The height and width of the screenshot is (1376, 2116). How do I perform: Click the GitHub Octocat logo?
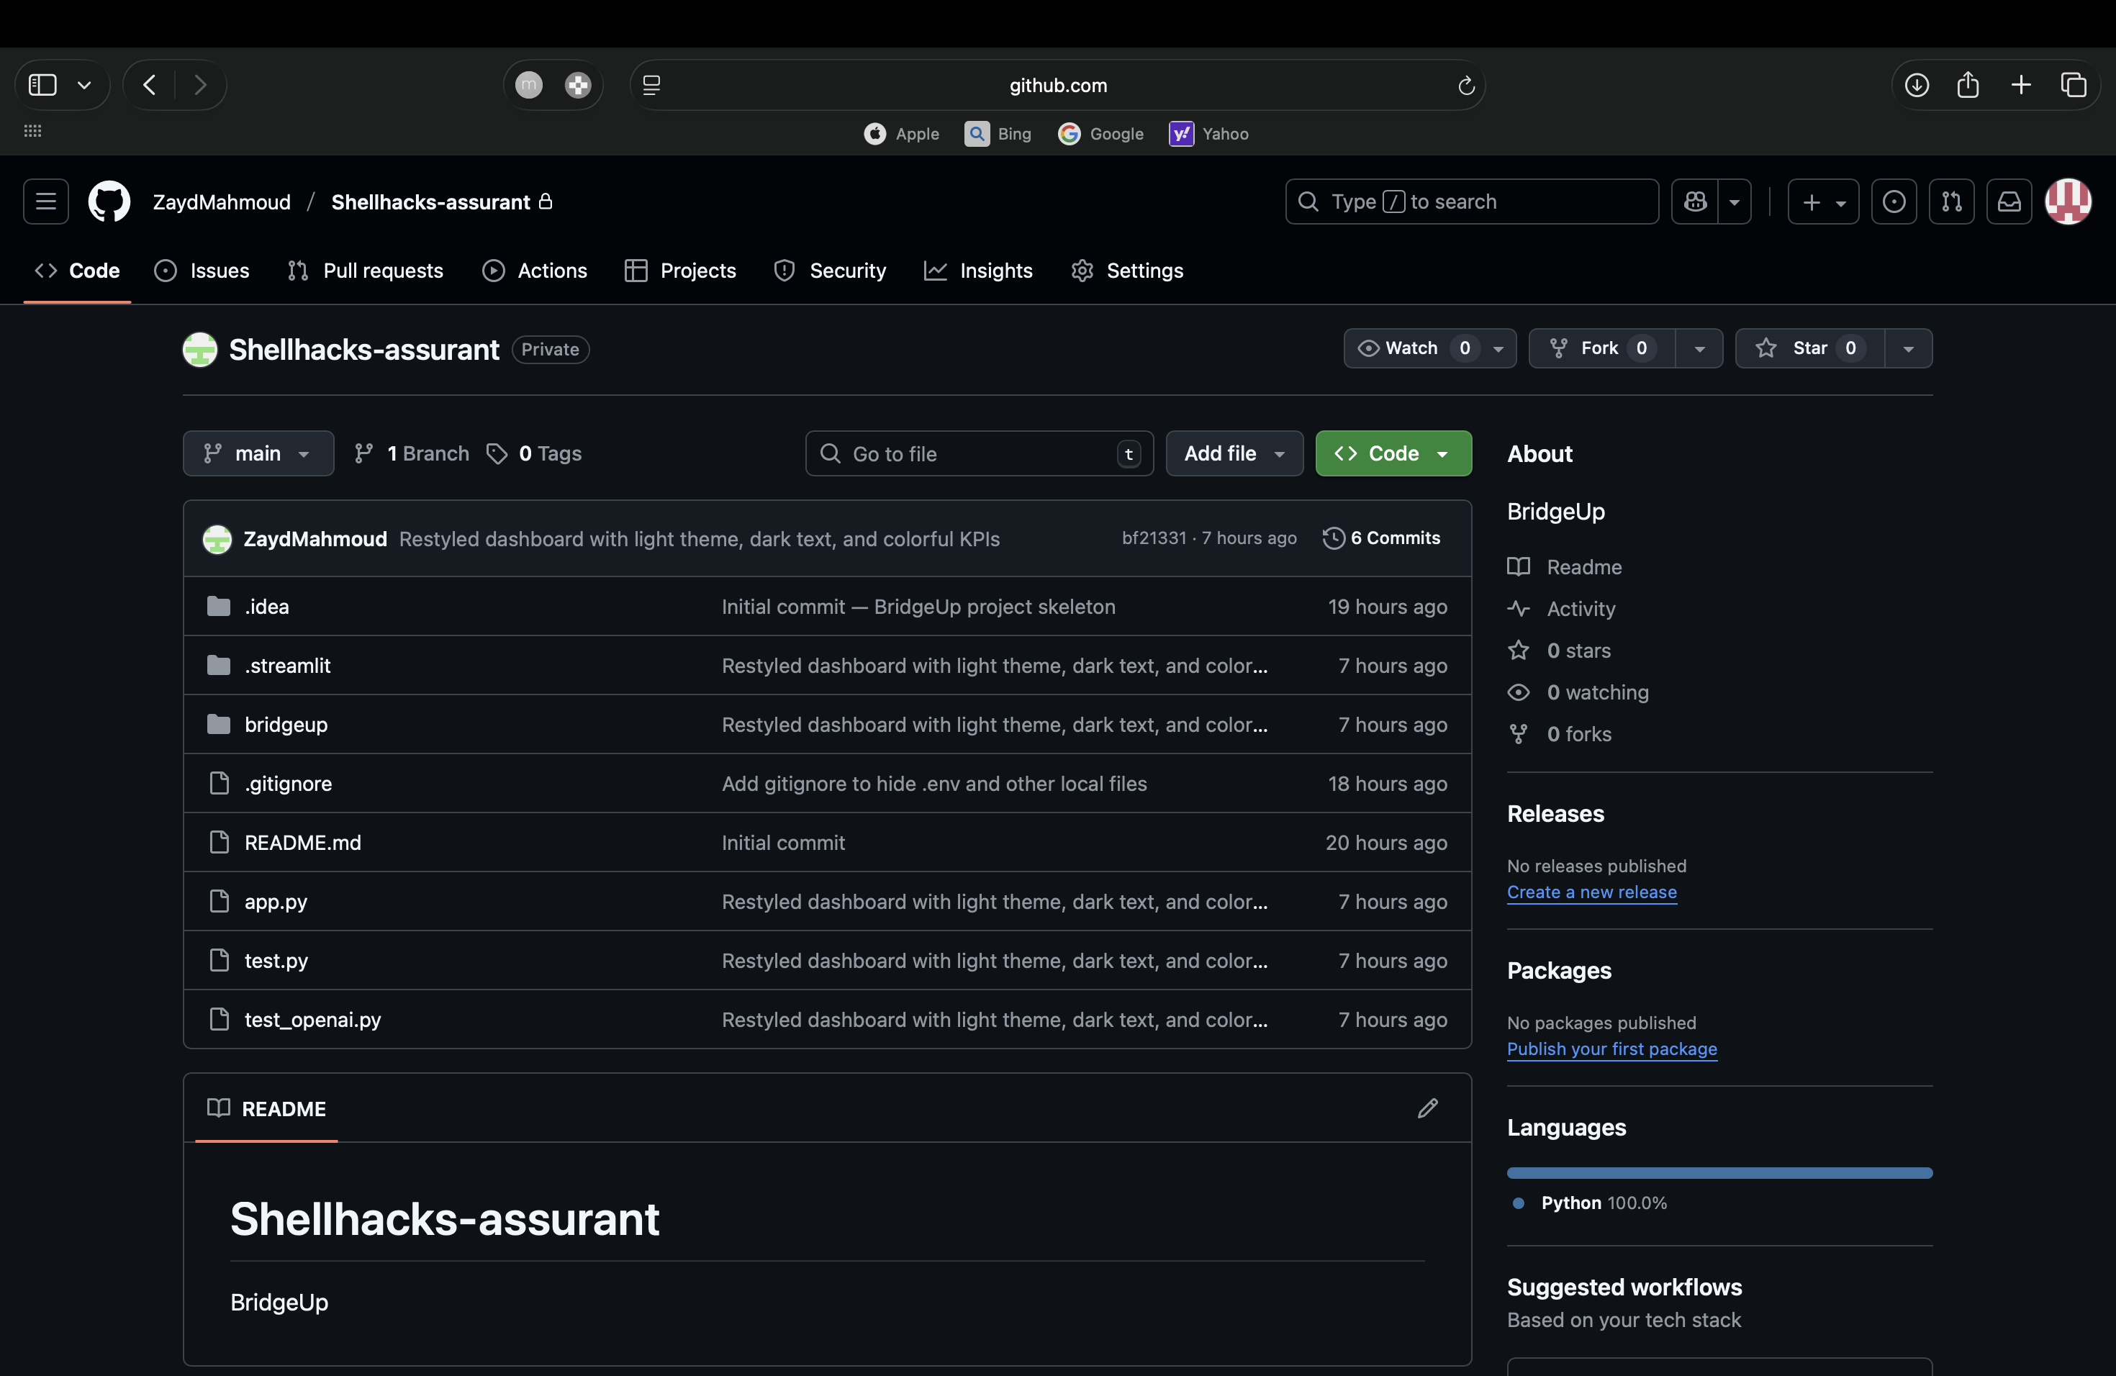pyautogui.click(x=109, y=202)
